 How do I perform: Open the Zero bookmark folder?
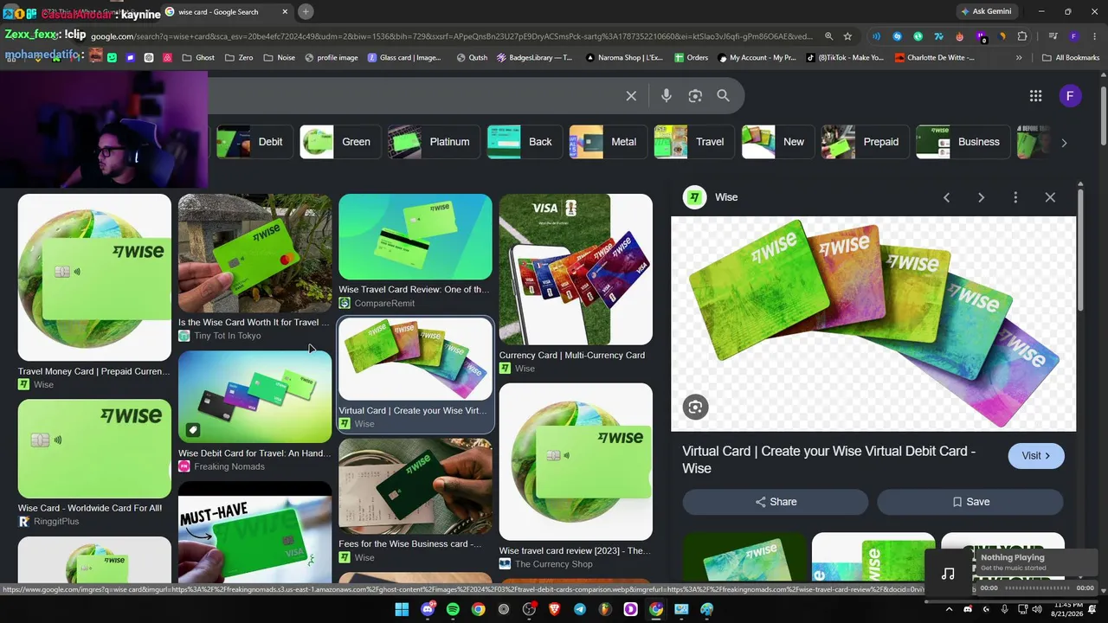239,58
